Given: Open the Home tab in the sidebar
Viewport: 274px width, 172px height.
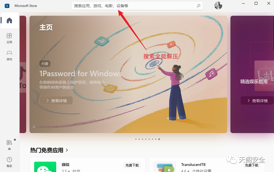Looking at the screenshot, I should (9, 20).
